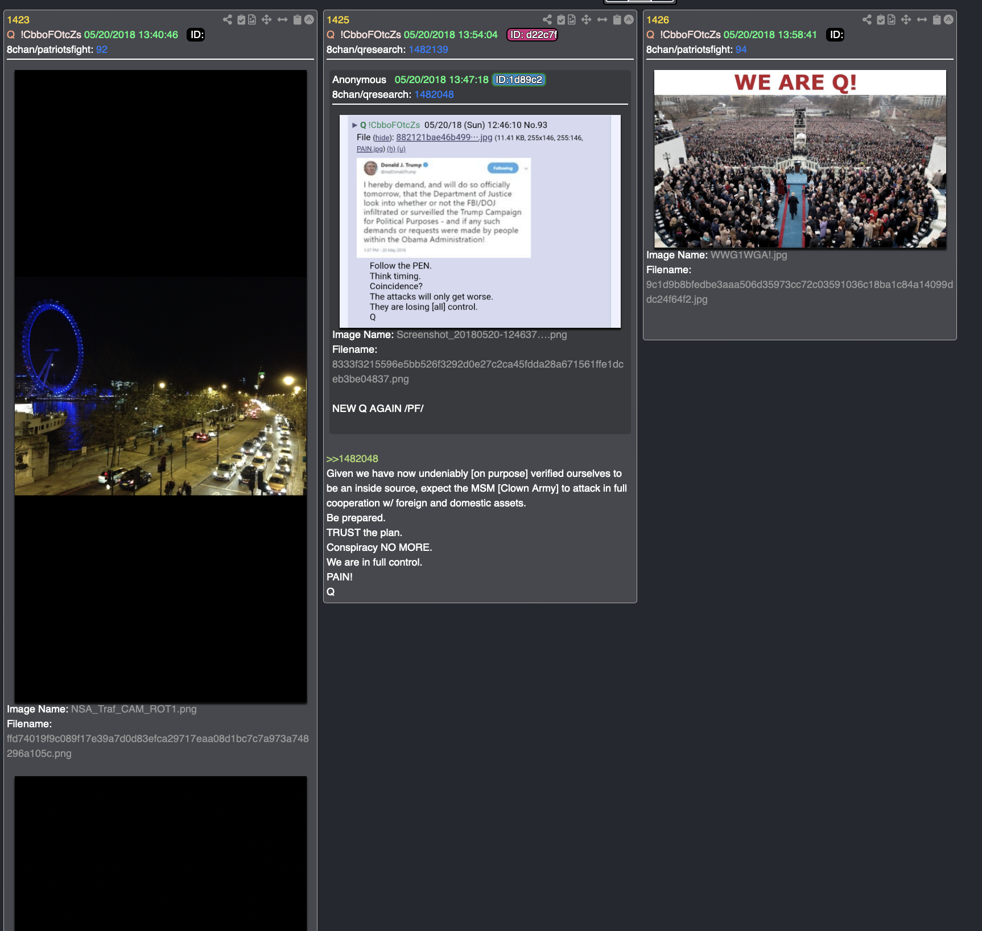
Task: Click filename starting 8333f3215596e5bb
Action: (x=478, y=372)
